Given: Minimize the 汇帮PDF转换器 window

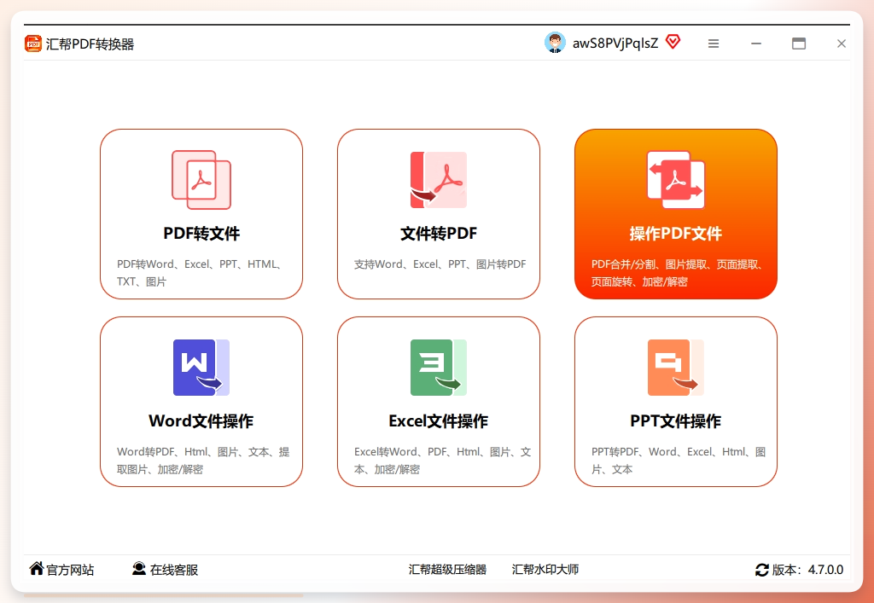Looking at the screenshot, I should (x=756, y=43).
